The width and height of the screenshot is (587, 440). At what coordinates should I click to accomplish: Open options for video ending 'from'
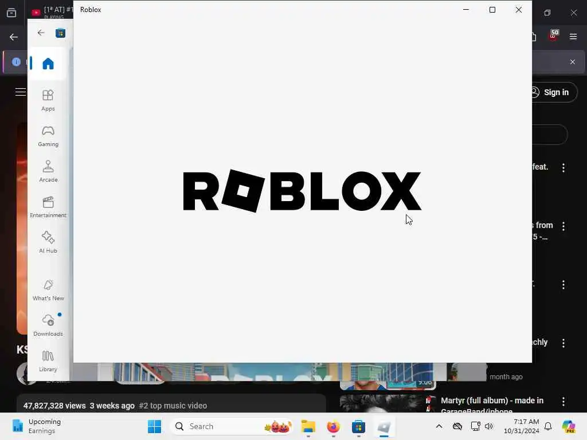[x=563, y=226]
